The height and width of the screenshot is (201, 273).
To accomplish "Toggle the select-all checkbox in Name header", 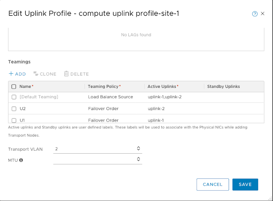I will pyautogui.click(x=14, y=87).
